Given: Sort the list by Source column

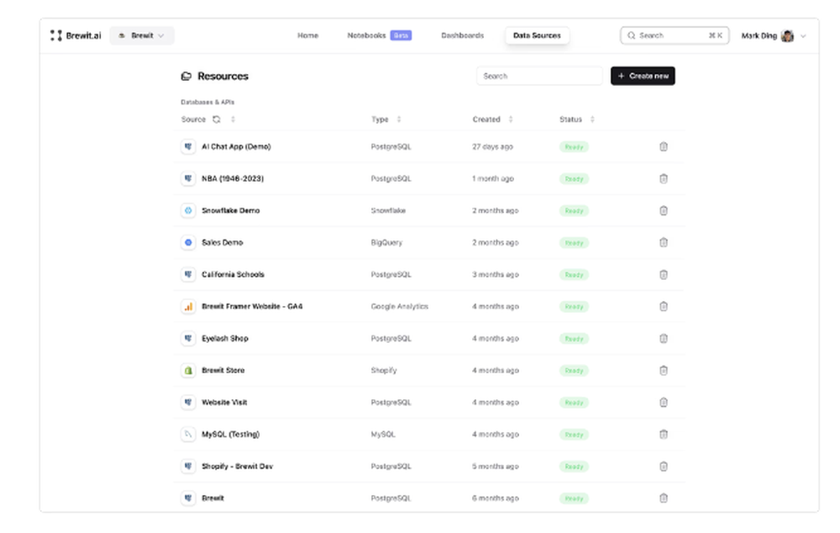Looking at the screenshot, I should pyautogui.click(x=233, y=119).
